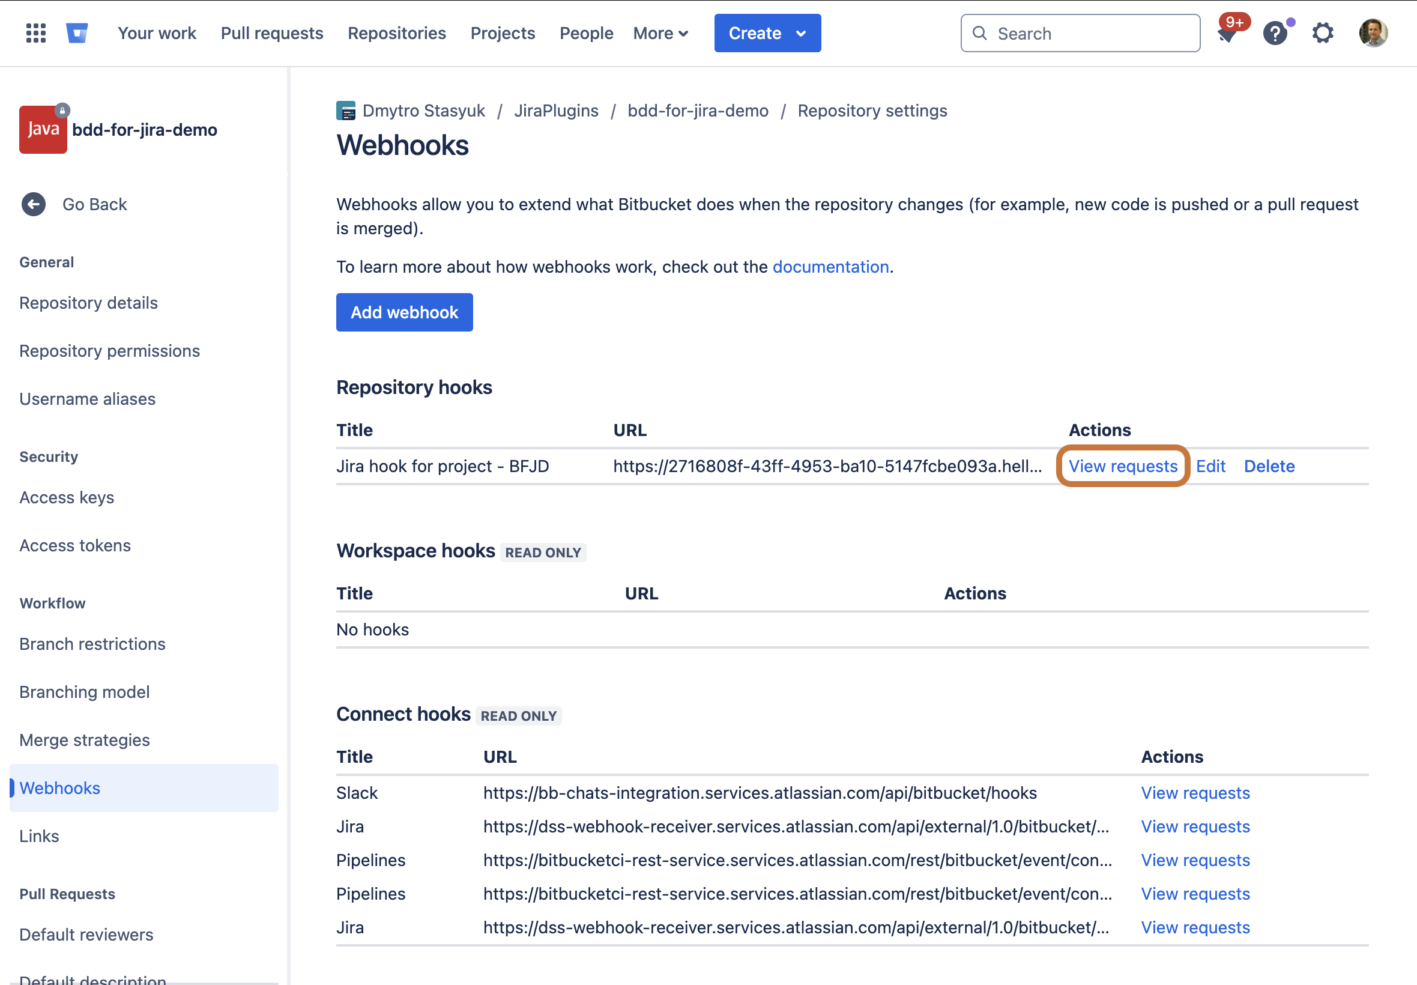Click the Bitbucket logo icon
The height and width of the screenshot is (985, 1417).
click(x=77, y=33)
